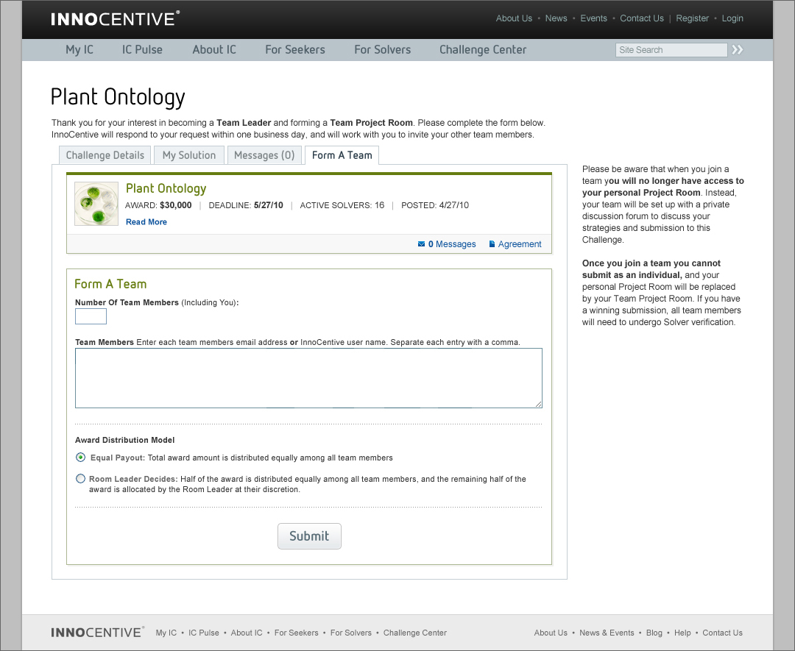Open the Blog link in the footer

(x=654, y=633)
